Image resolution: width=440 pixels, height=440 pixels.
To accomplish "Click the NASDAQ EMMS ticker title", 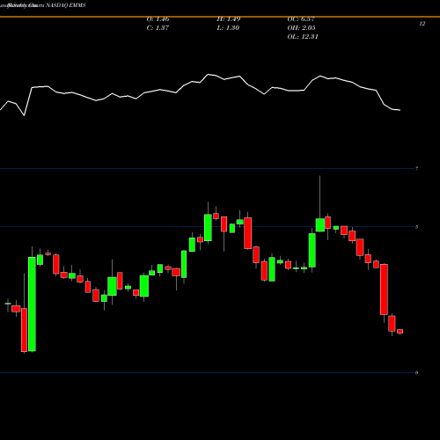I will point(66,5).
